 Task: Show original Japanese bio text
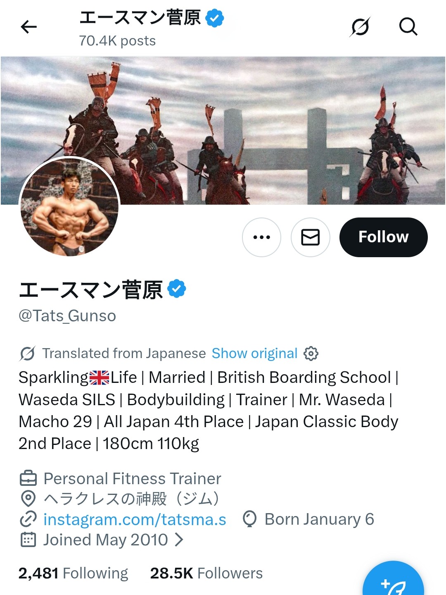point(254,354)
